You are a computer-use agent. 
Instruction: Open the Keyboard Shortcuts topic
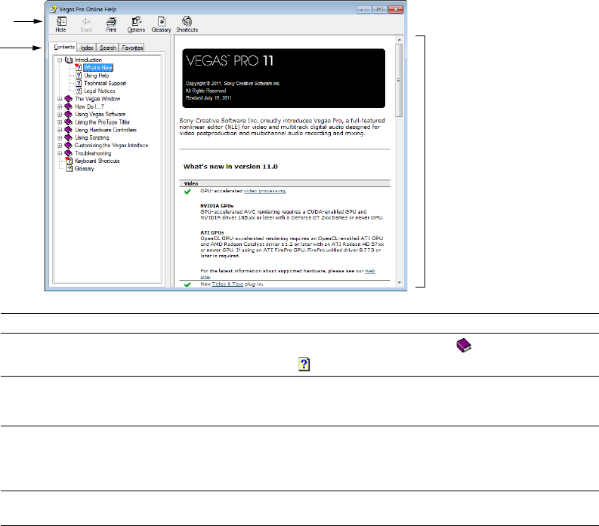97,161
